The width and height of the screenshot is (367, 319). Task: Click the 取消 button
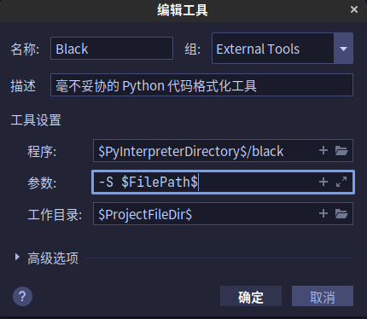pyautogui.click(x=323, y=296)
